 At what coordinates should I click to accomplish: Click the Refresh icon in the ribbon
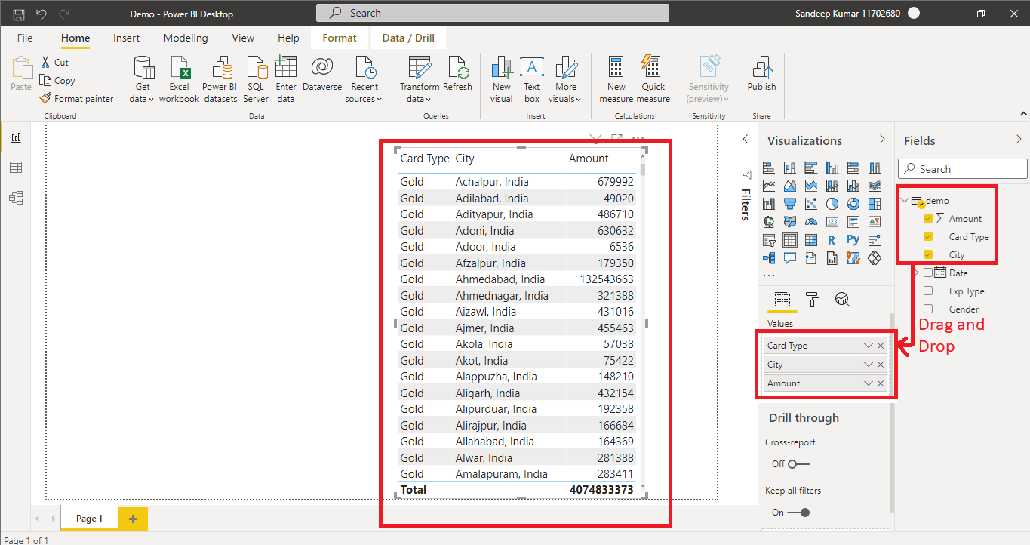click(x=458, y=78)
